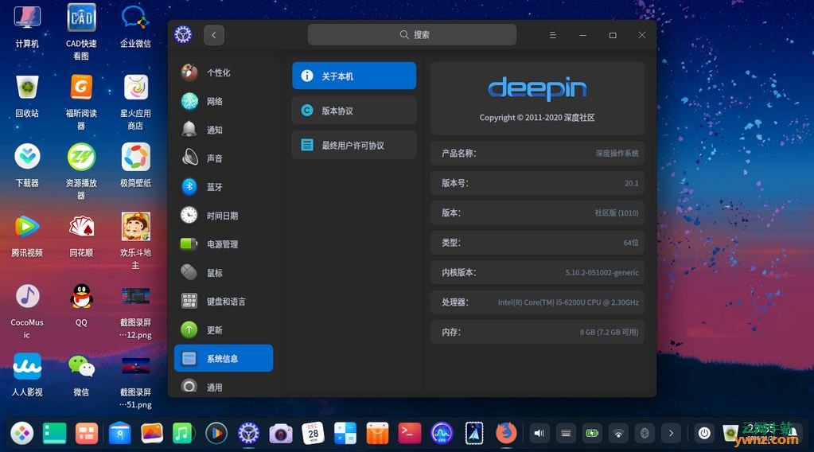Click the power button in the dock
The width and height of the screenshot is (814, 452).
704,434
